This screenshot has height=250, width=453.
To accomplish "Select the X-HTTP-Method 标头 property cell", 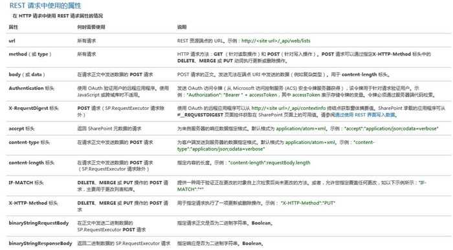I will click(33, 203).
